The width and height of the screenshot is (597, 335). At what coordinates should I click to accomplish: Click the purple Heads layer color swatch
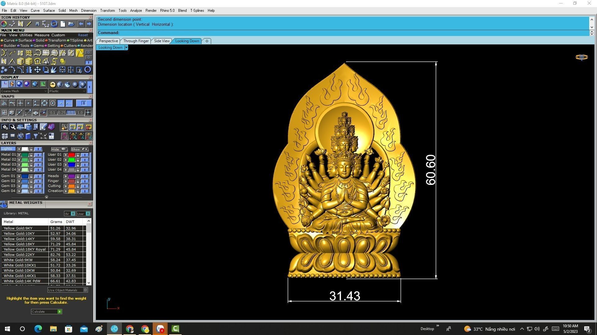72,176
